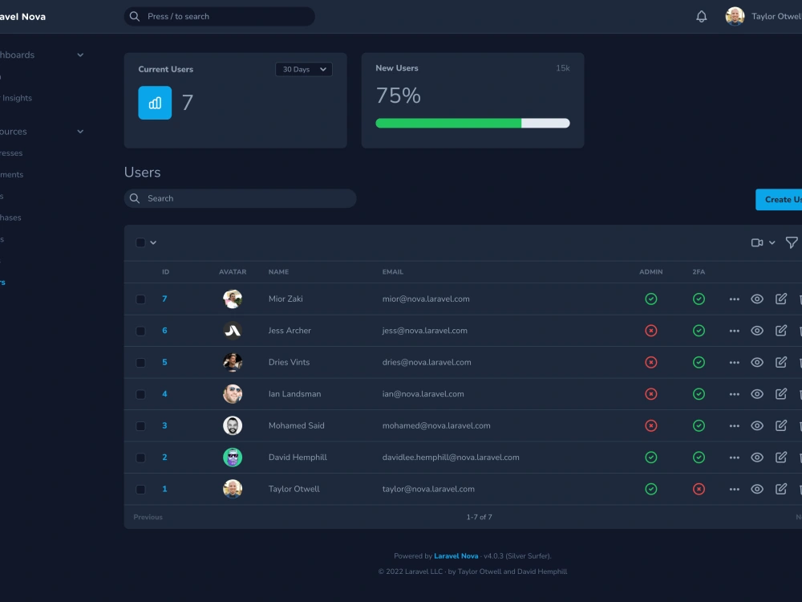Click the Current Users bar chart icon
This screenshot has width=802, height=602.
click(x=155, y=103)
